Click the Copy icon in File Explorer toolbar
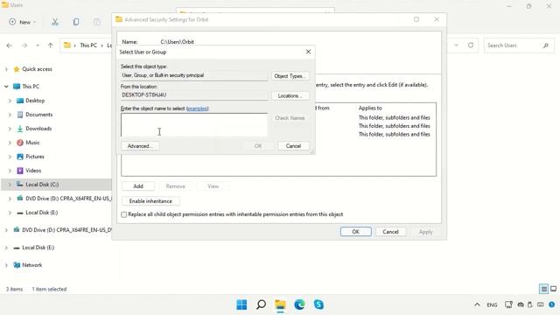The width and height of the screenshot is (560, 315). pos(76,22)
